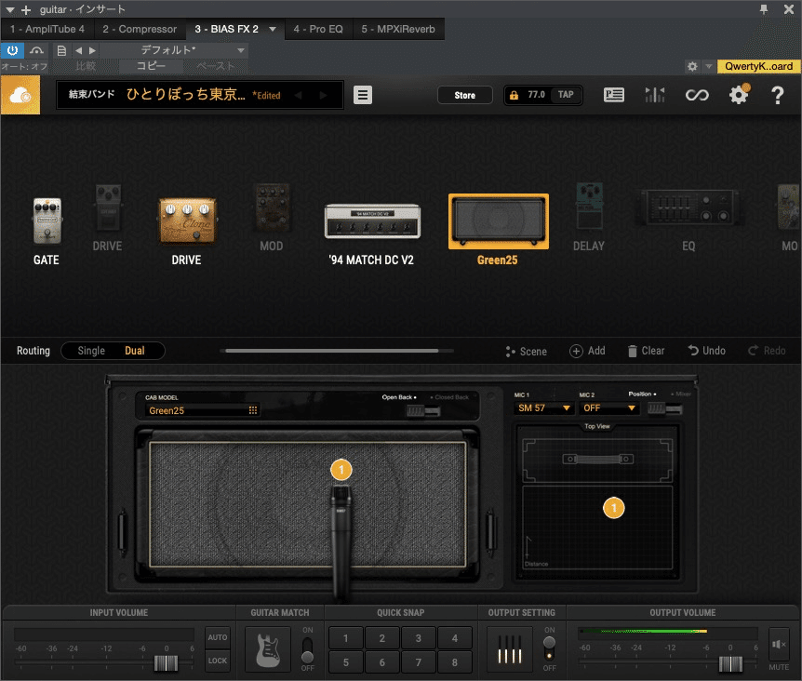Click the Store button
Viewport: 802px width, 681px height.
[x=465, y=95]
